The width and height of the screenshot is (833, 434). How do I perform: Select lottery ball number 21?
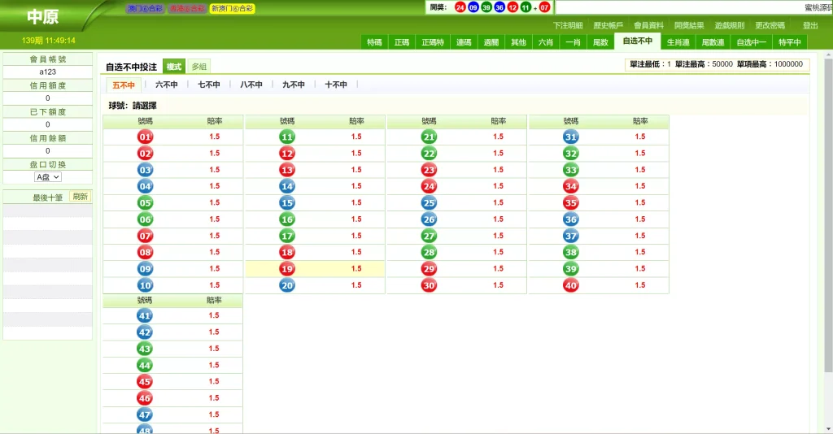(x=429, y=137)
